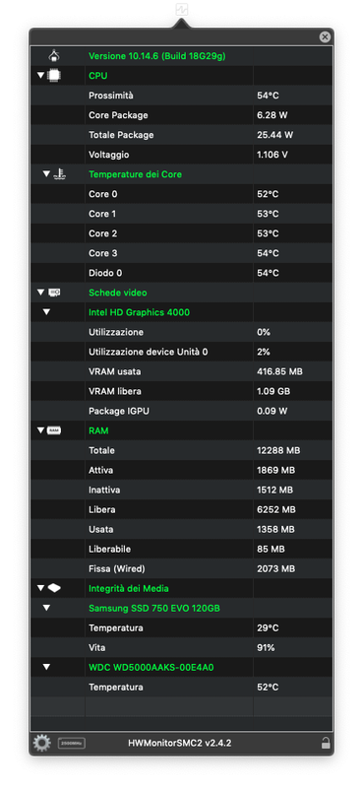Click the 1.106 V voltage value
Image resolution: width=363 pixels, height=788 pixels.
point(272,155)
